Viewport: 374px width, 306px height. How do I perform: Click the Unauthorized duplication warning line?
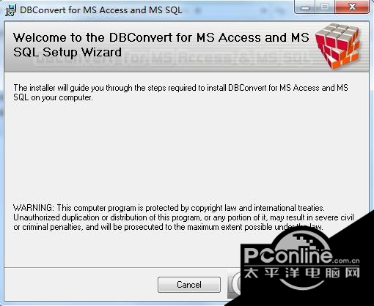point(183,217)
